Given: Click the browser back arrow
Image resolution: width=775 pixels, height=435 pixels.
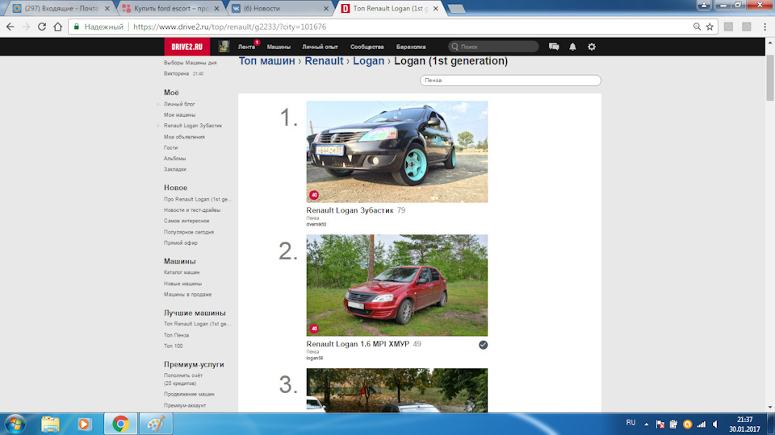Looking at the screenshot, I should pos(10,27).
